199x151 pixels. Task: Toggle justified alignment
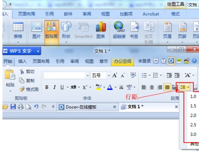click(x=167, y=87)
